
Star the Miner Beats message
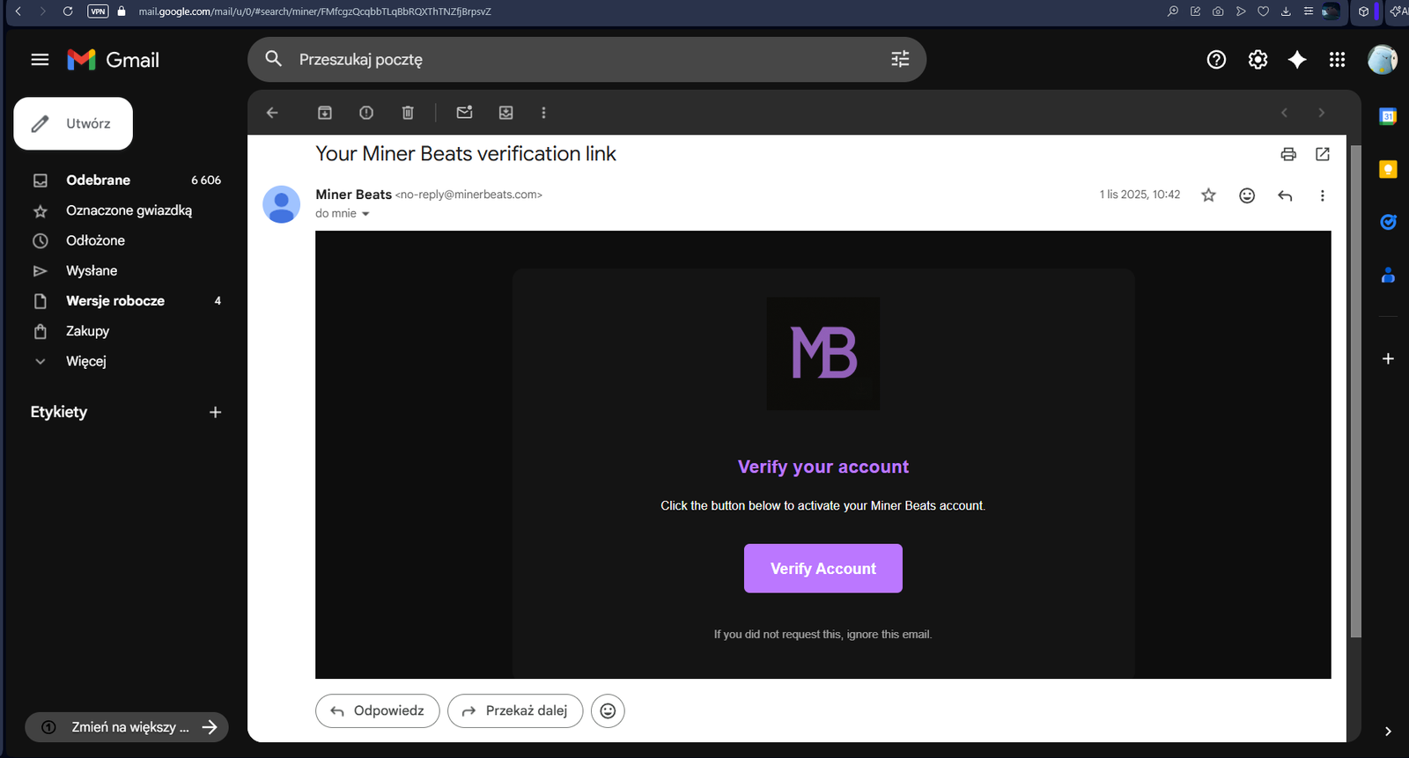(1208, 195)
